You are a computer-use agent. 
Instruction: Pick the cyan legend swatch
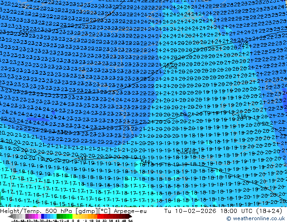tap(55, 217)
